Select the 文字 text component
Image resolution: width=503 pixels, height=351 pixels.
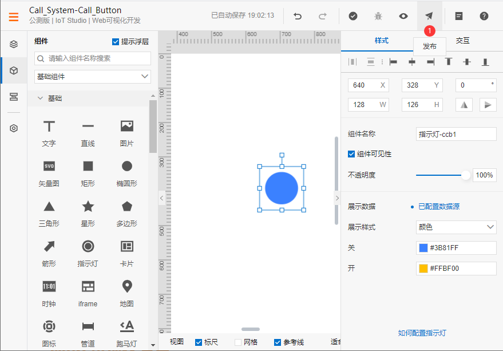tap(49, 133)
